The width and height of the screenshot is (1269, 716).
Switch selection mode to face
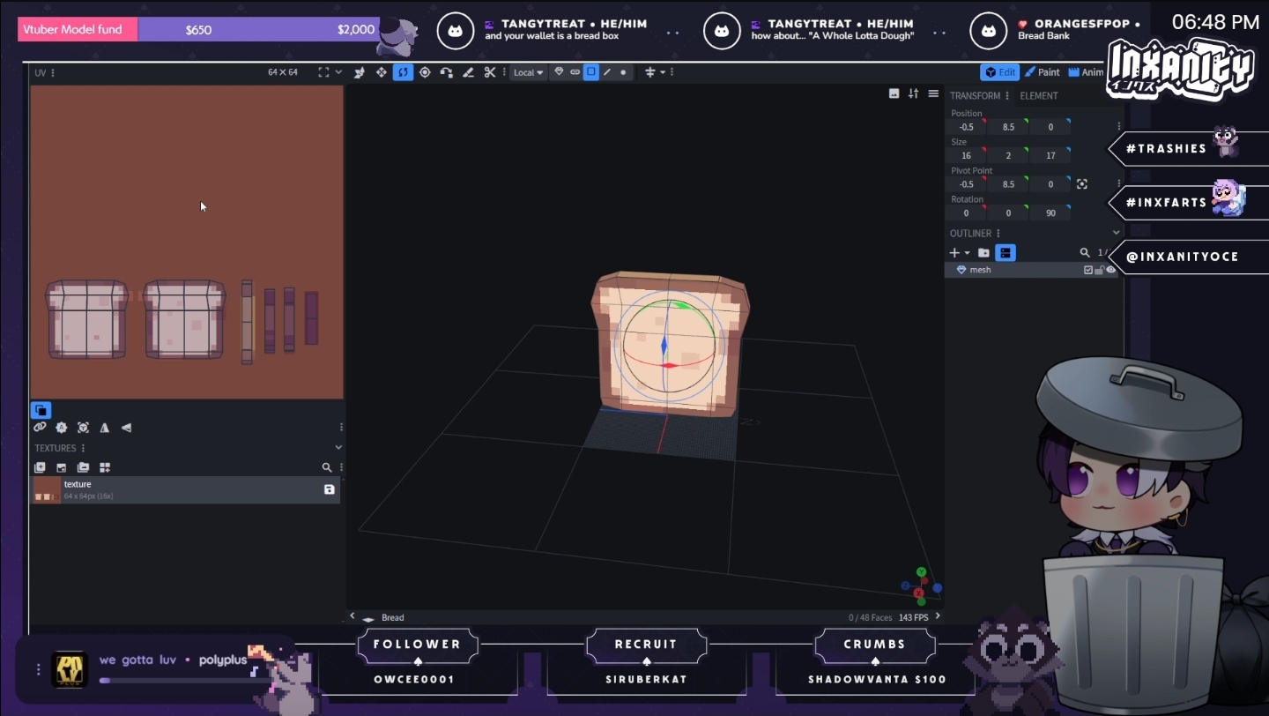[x=591, y=72]
